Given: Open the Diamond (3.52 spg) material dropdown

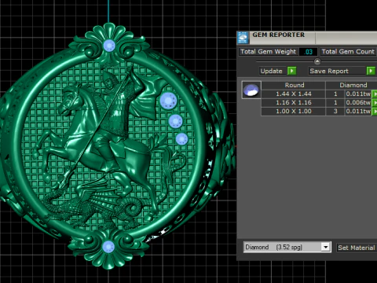Looking at the screenshot, I should (325, 247).
